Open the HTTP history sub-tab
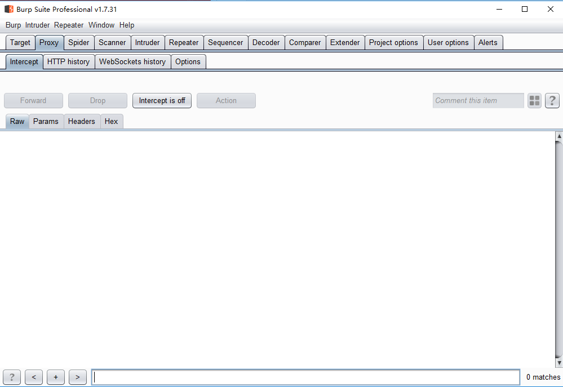The image size is (563, 387). pos(68,62)
